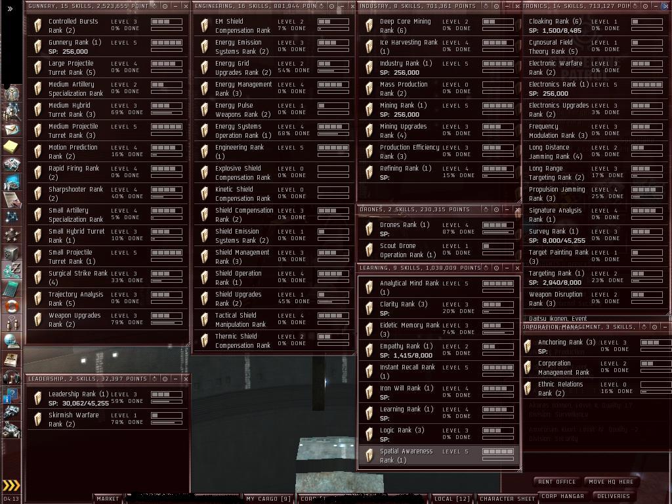Open the EVE Mail envelope icon
Viewport: 672px width, 504px height.
tap(12, 129)
